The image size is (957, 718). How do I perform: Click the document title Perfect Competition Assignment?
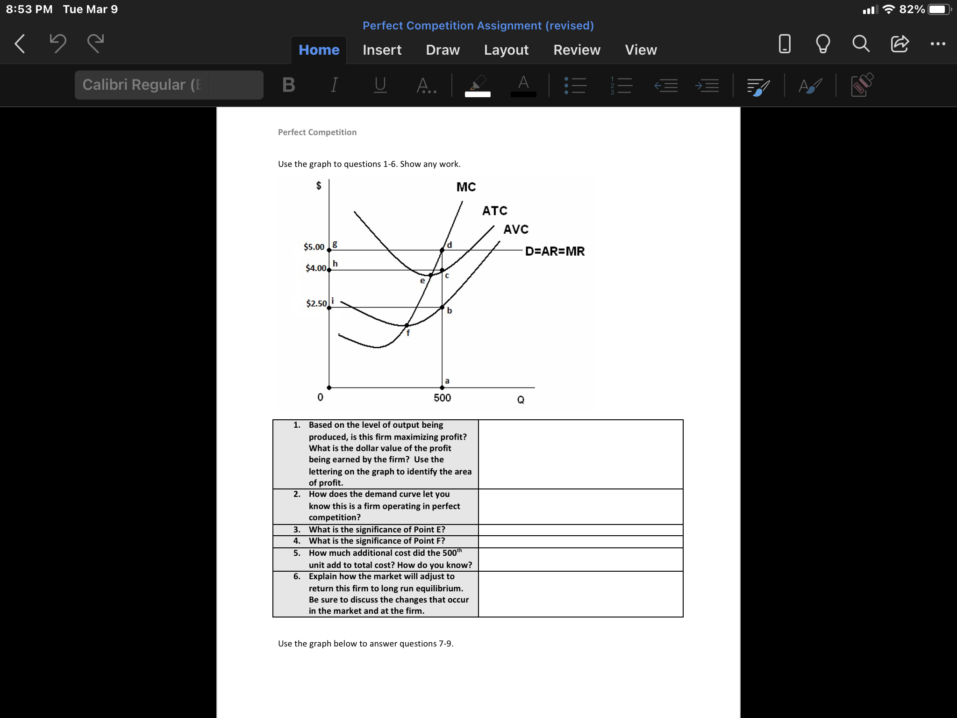(478, 25)
